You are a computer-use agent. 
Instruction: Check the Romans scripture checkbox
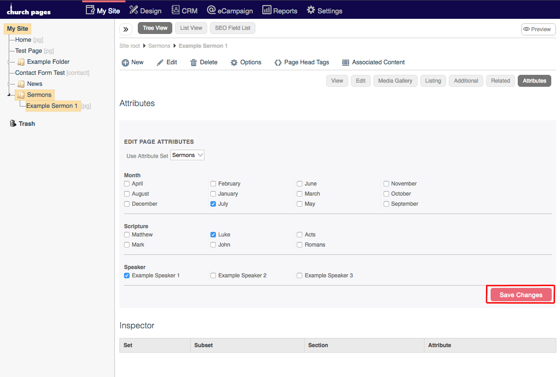(x=300, y=245)
